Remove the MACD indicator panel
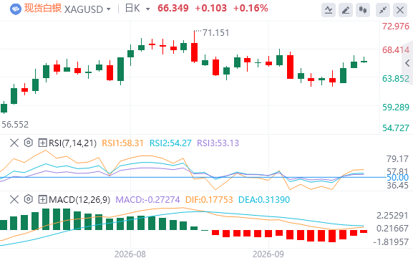Viewport: 413px width, 263px height. tap(14, 199)
